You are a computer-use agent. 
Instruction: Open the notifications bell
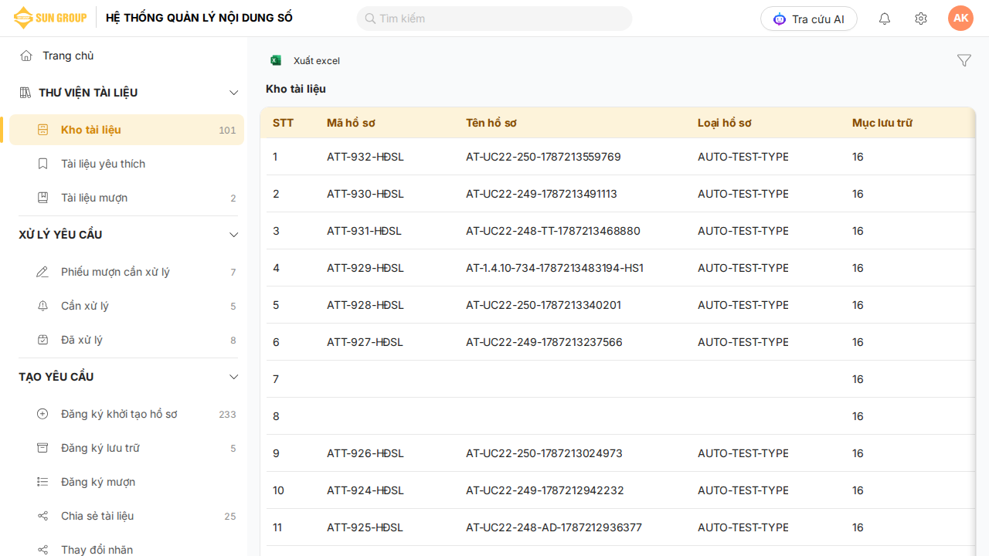coord(885,19)
